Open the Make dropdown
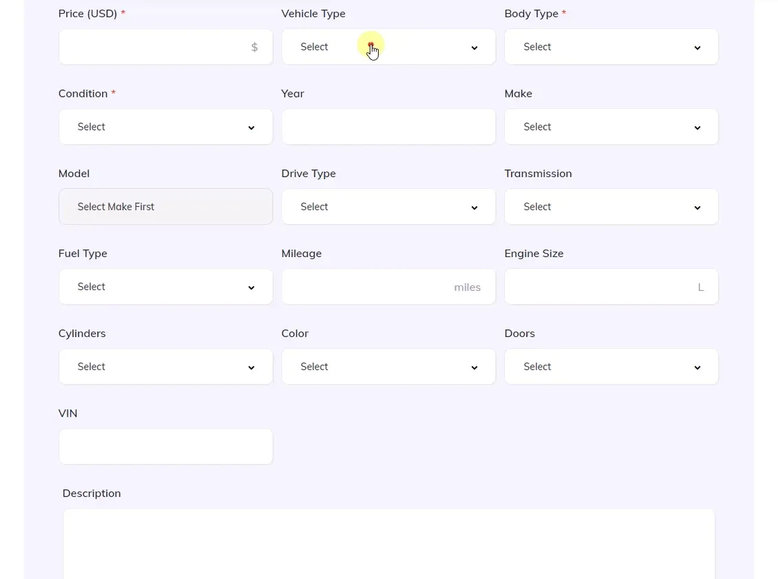Image resolution: width=778 pixels, height=579 pixels. [x=611, y=127]
